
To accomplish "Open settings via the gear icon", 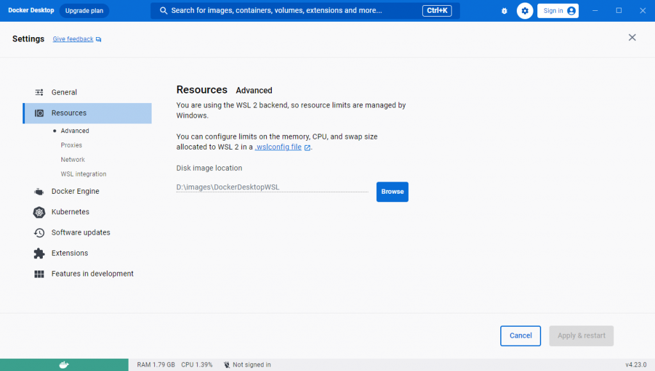I will [x=525, y=10].
